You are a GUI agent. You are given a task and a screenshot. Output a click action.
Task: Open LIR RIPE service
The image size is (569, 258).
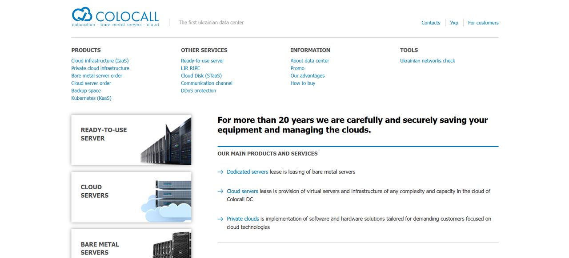pos(190,68)
